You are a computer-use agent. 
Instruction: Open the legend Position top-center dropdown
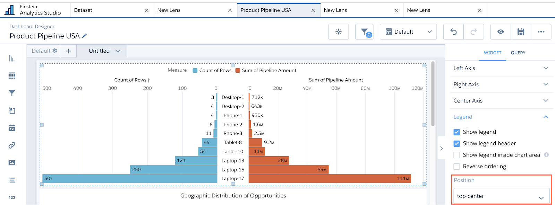pos(501,196)
